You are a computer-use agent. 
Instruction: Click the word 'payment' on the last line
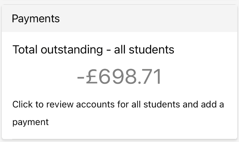point(31,122)
